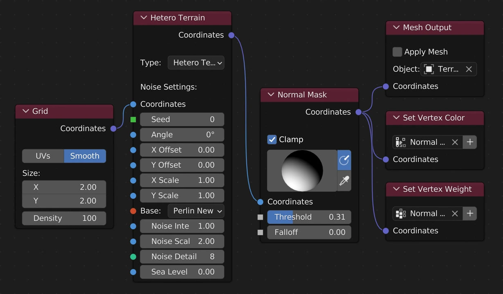Open the terrain Type dropdown

(x=196, y=63)
